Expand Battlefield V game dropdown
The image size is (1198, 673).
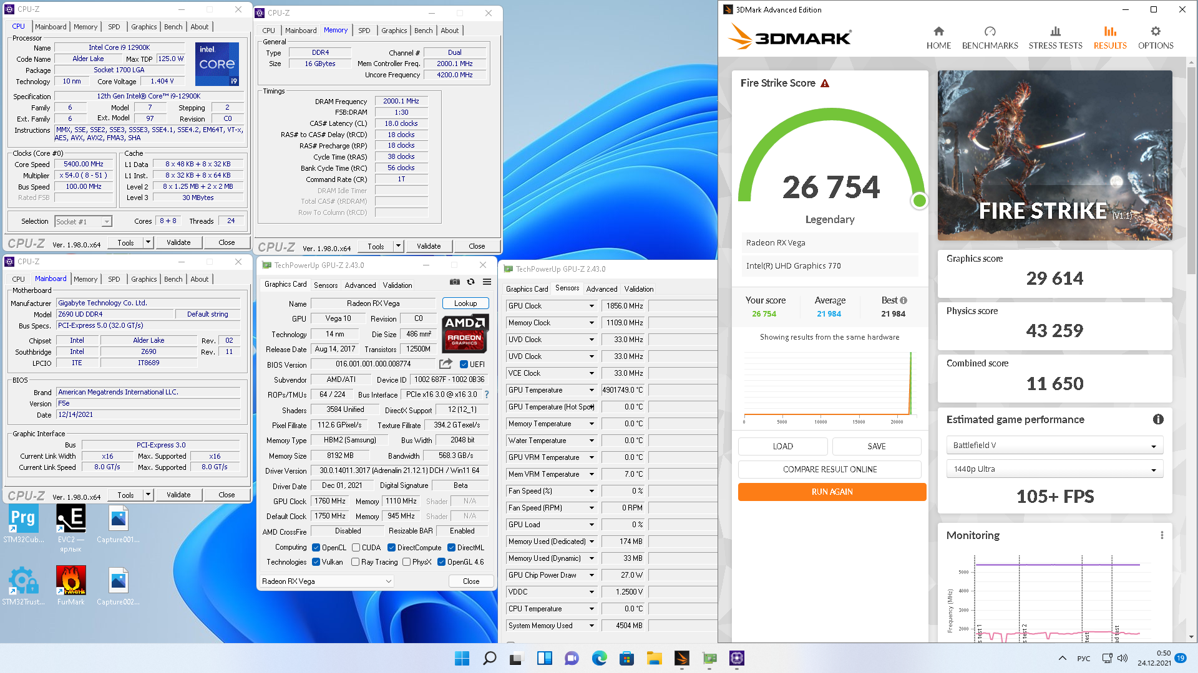pyautogui.click(x=1054, y=446)
